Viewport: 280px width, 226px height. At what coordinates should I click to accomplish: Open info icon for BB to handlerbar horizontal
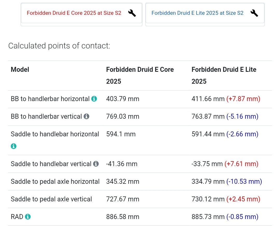pyautogui.click(x=94, y=99)
